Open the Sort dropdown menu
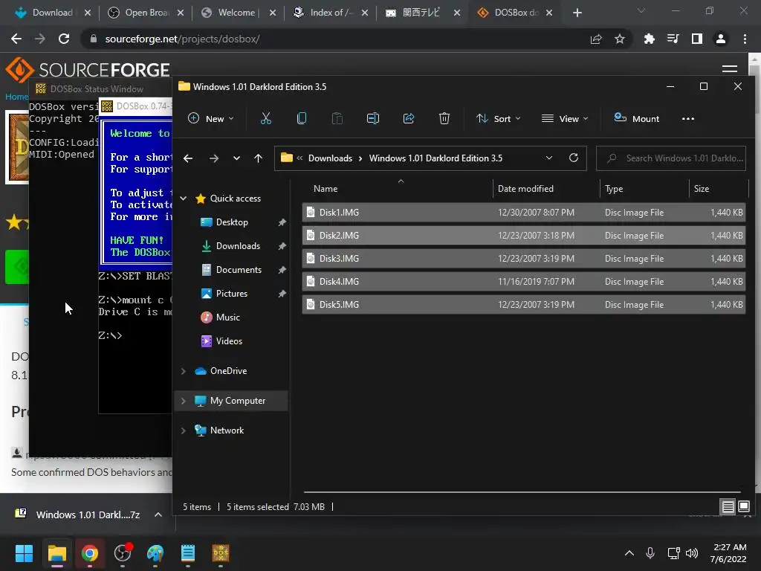This screenshot has width=761, height=571. (499, 118)
